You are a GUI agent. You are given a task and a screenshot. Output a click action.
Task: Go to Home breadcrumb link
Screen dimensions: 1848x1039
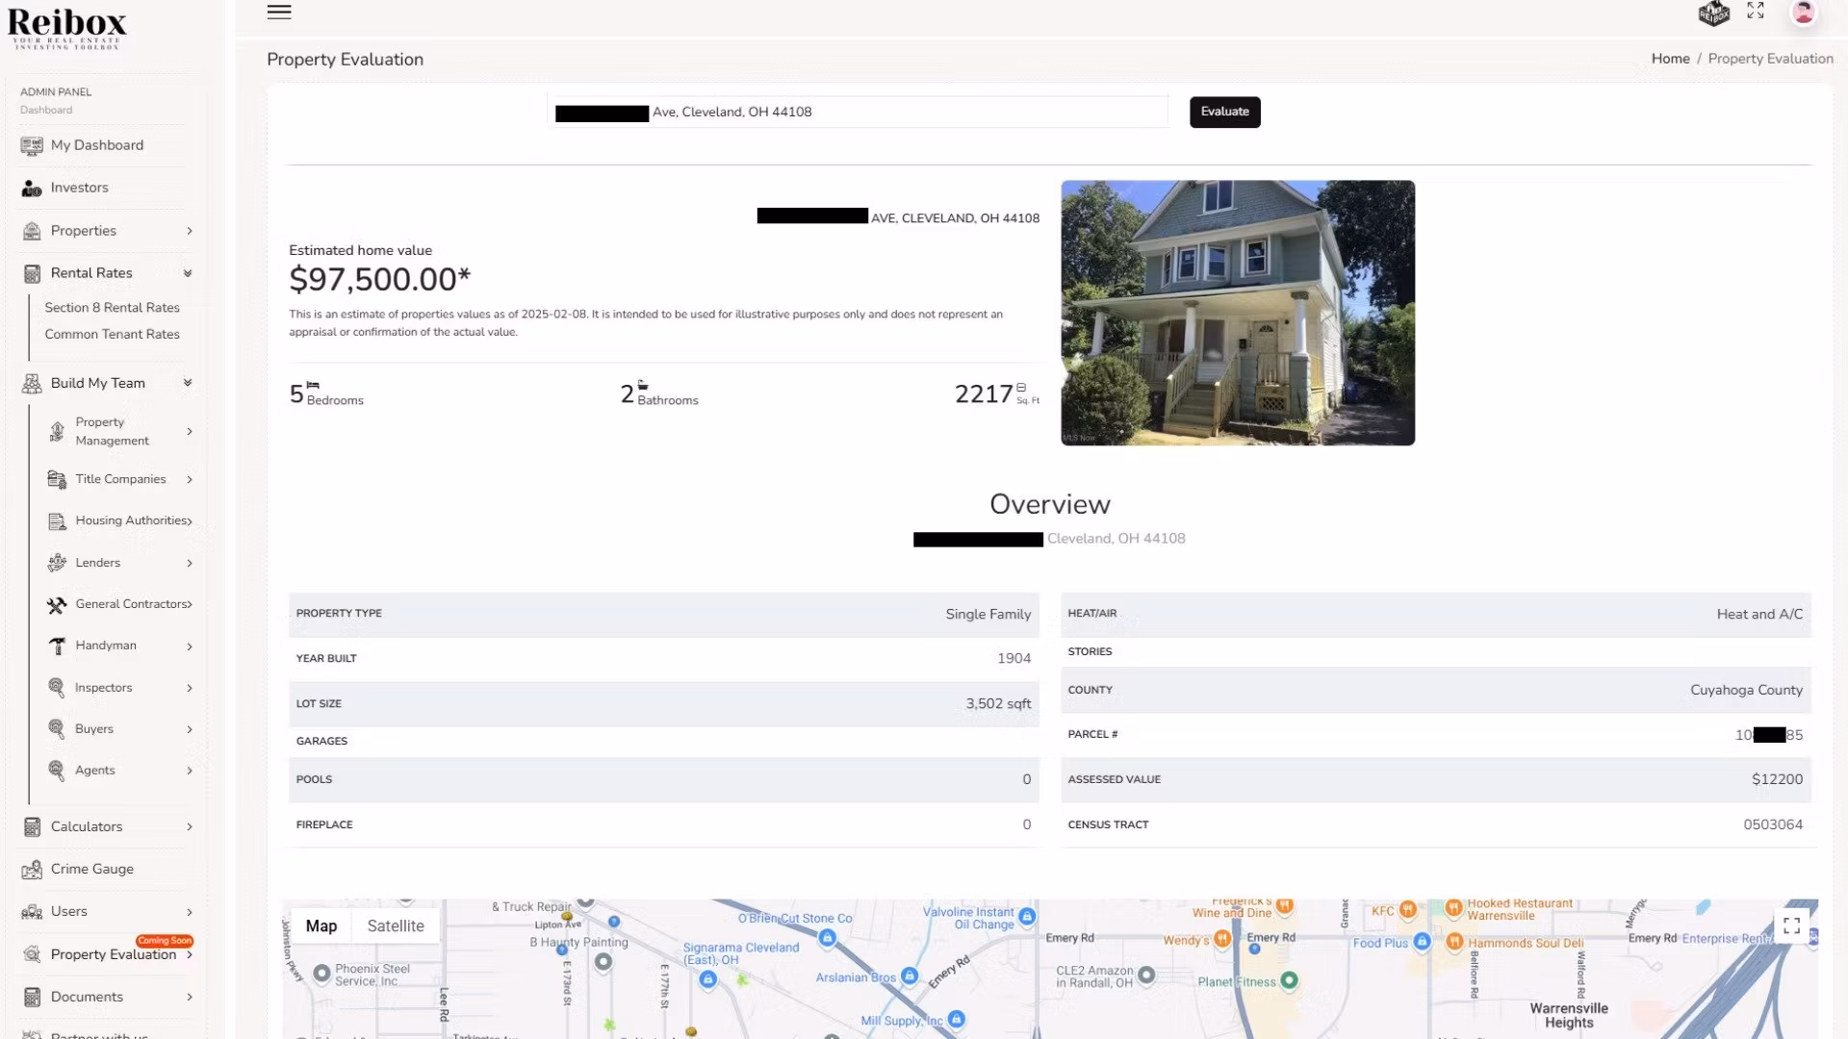coord(1670,59)
